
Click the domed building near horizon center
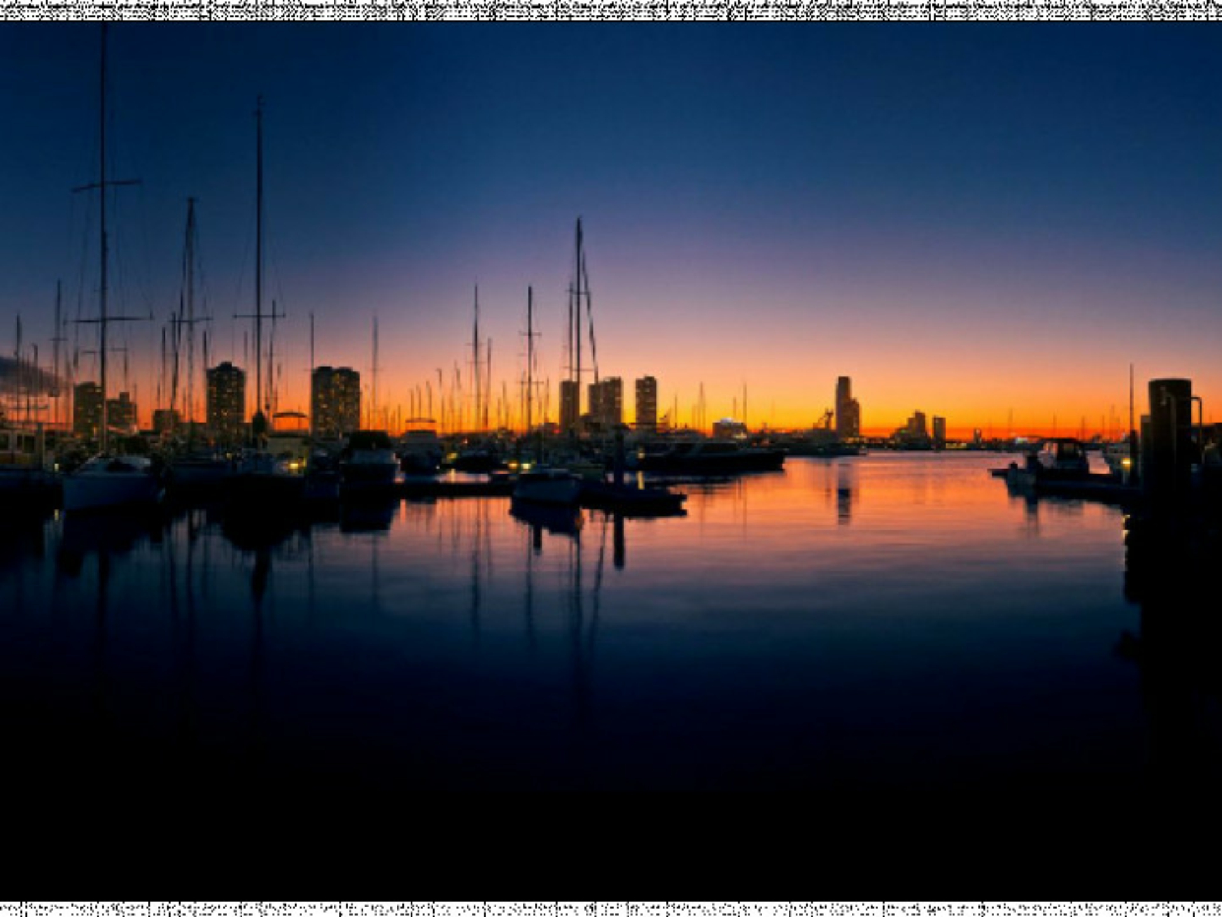point(729,428)
